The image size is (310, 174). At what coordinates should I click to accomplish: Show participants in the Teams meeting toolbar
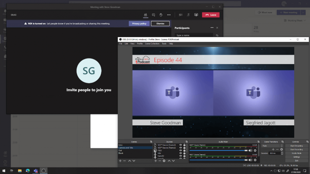(x=146, y=15)
